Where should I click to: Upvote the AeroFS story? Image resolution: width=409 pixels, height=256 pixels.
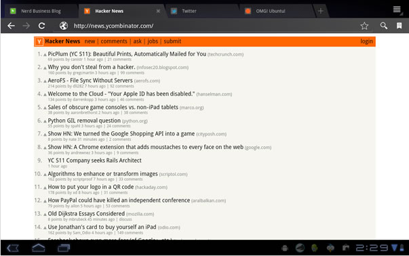click(x=45, y=81)
